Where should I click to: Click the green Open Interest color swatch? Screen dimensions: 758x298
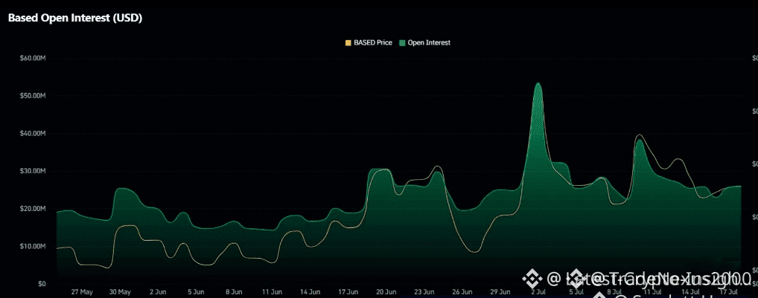point(402,43)
